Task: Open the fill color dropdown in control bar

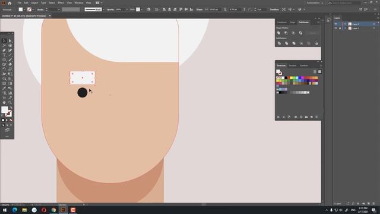Action: pyautogui.click(x=24, y=10)
